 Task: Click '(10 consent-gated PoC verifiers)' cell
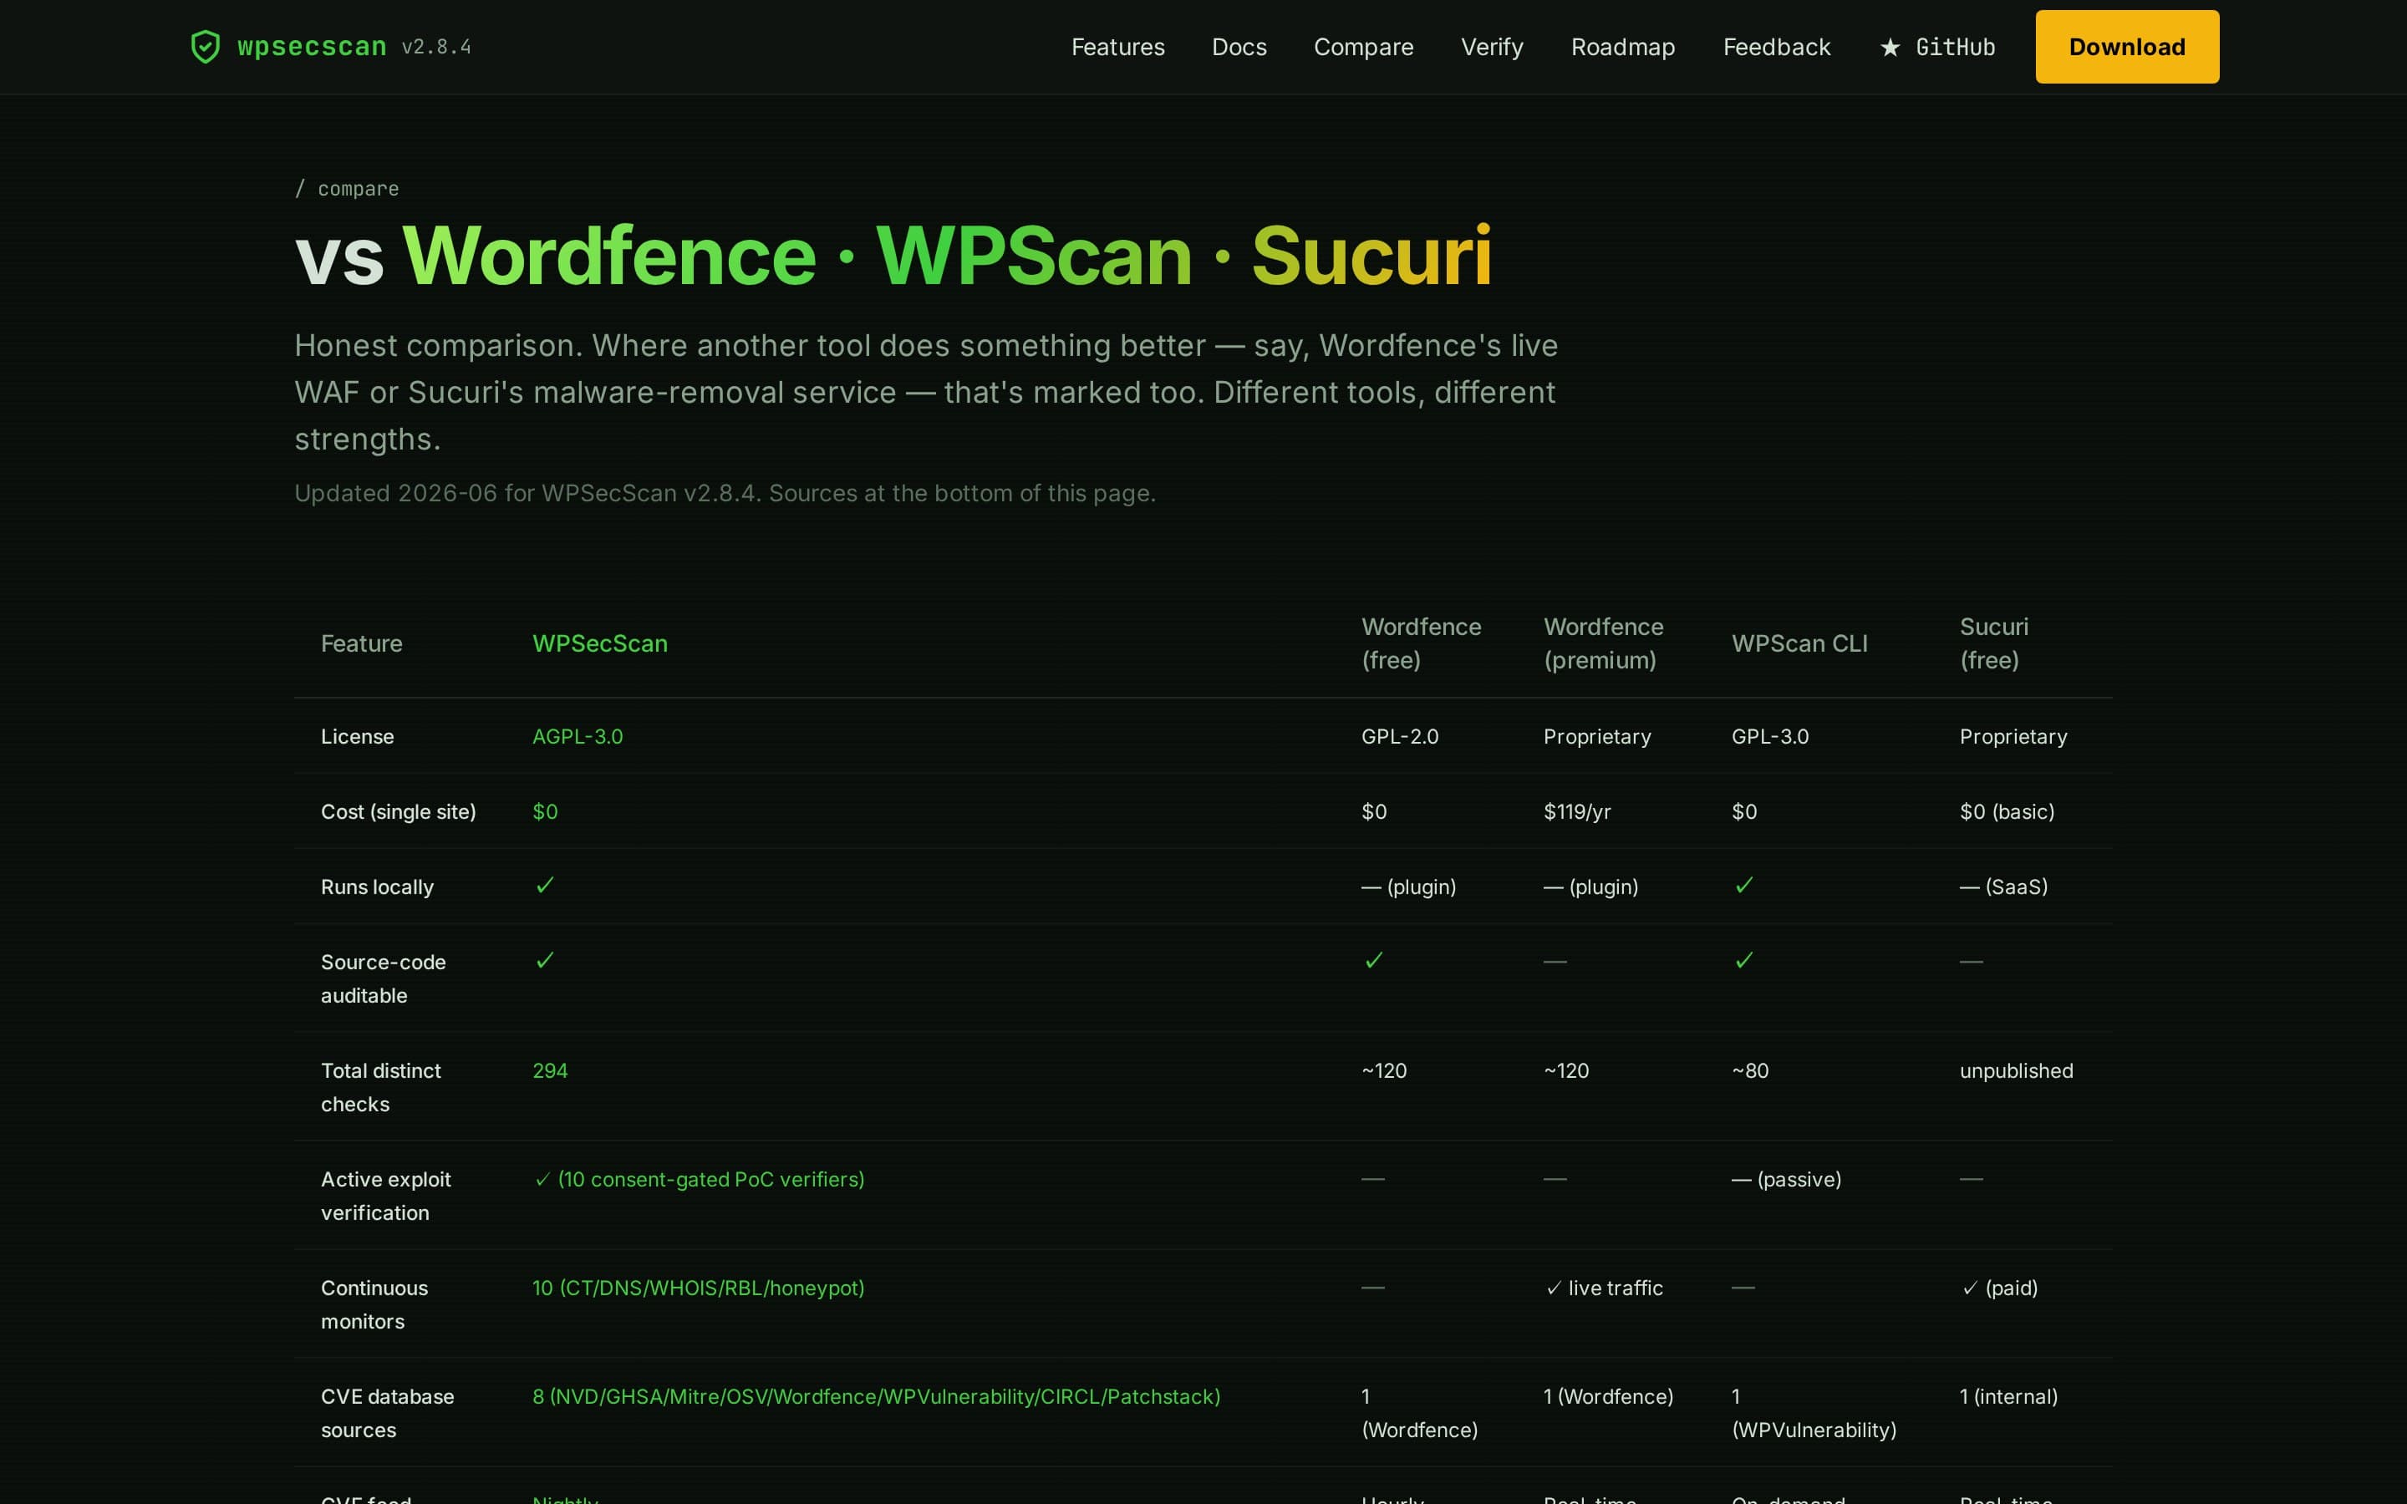[698, 1179]
